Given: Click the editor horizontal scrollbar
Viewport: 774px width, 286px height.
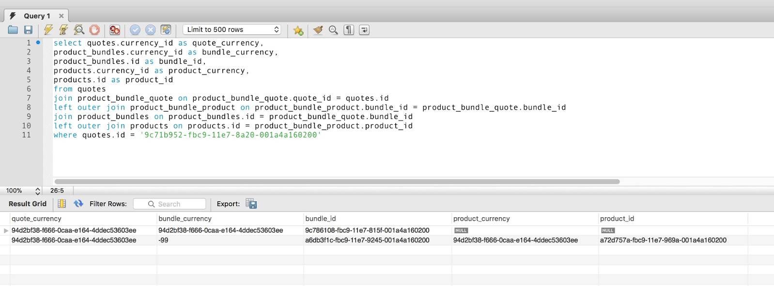Looking at the screenshot, I should 337,181.
